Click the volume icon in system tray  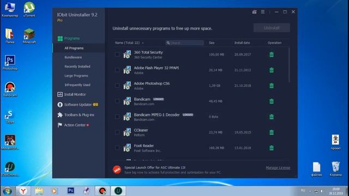pyautogui.click(x=322, y=191)
